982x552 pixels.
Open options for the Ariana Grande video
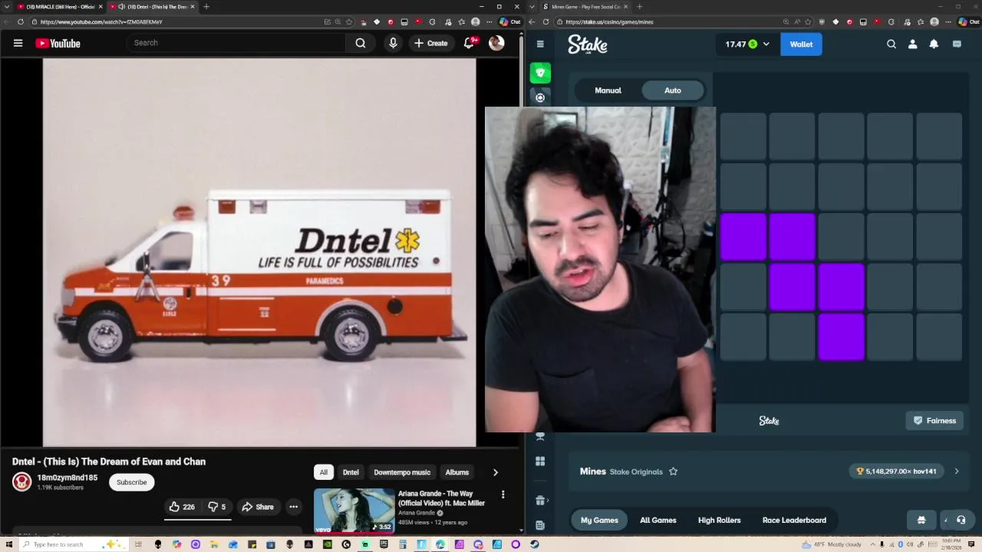(503, 495)
